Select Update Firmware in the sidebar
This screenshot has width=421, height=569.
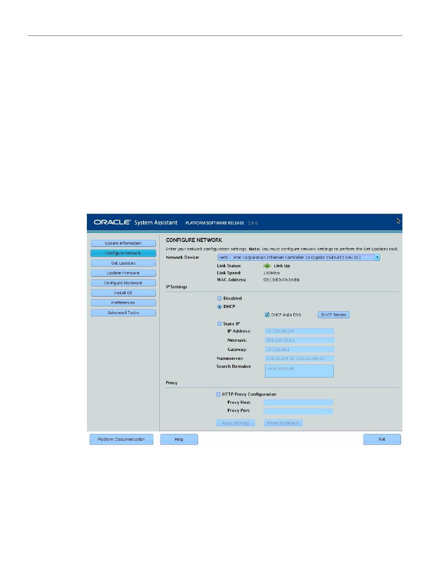(x=123, y=273)
